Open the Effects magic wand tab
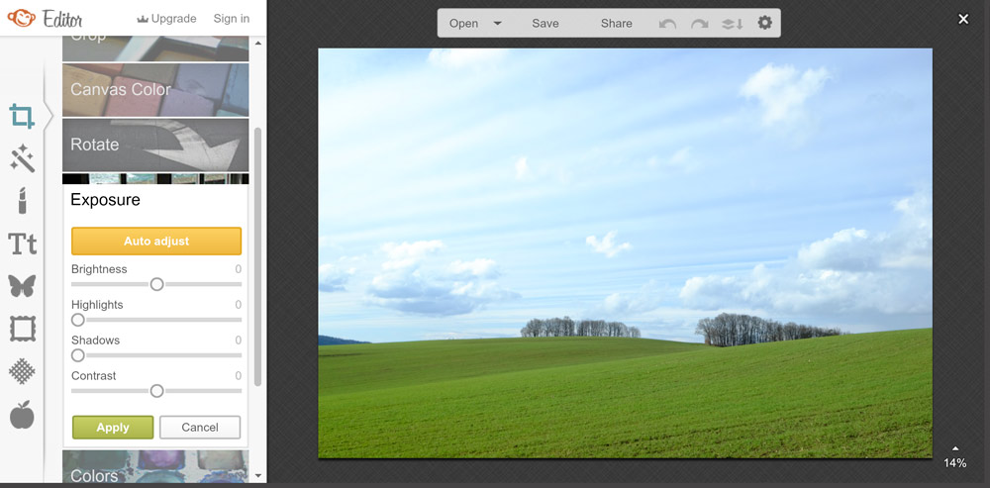Image resolution: width=990 pixels, height=488 pixels. pyautogui.click(x=22, y=158)
